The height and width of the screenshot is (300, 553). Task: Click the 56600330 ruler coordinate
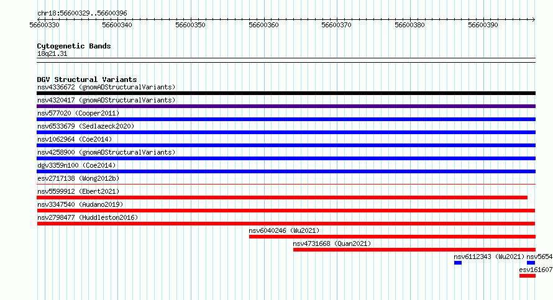45,25
